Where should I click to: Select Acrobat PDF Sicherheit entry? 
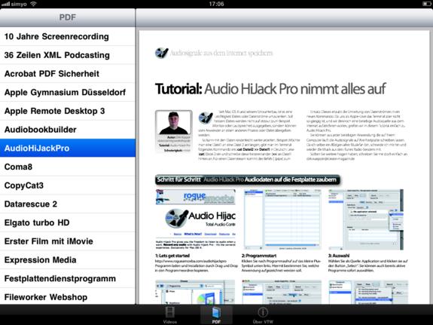(x=68, y=74)
